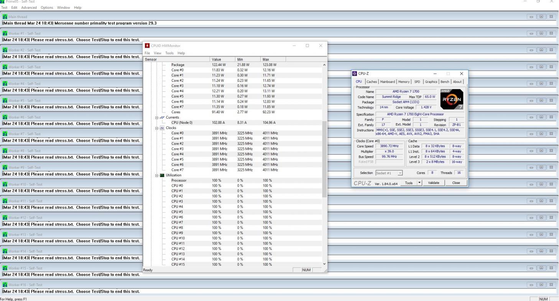
Task: Switch to Memory tab in CPU-Z
Action: click(404, 82)
